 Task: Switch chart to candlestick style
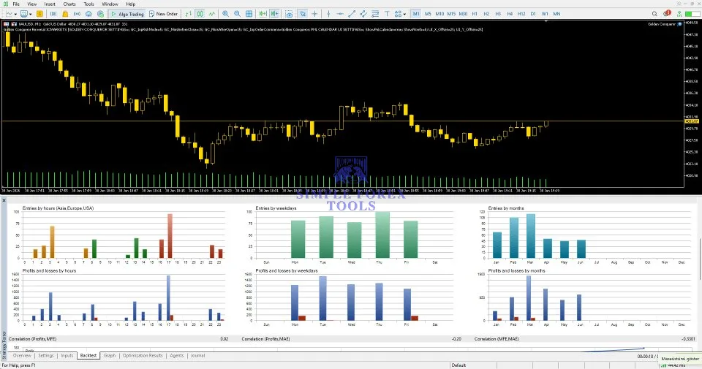pos(200,14)
